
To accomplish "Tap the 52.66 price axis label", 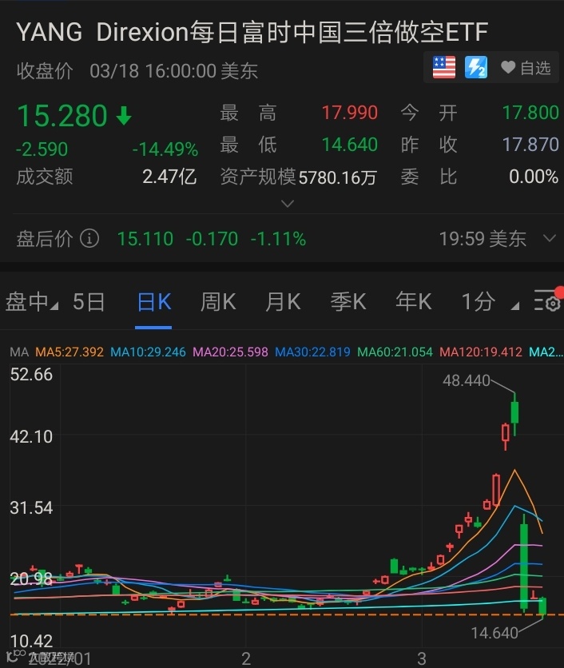I will click(x=31, y=375).
